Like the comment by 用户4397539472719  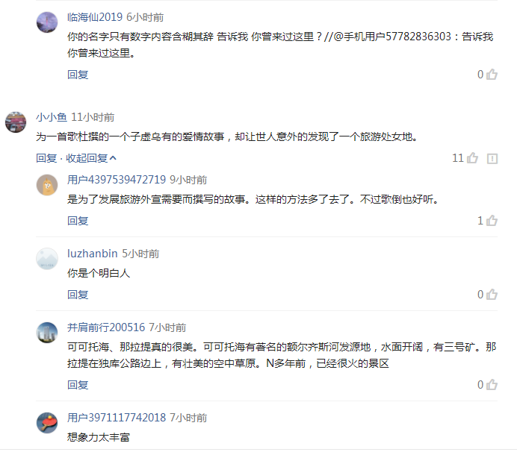click(492, 221)
